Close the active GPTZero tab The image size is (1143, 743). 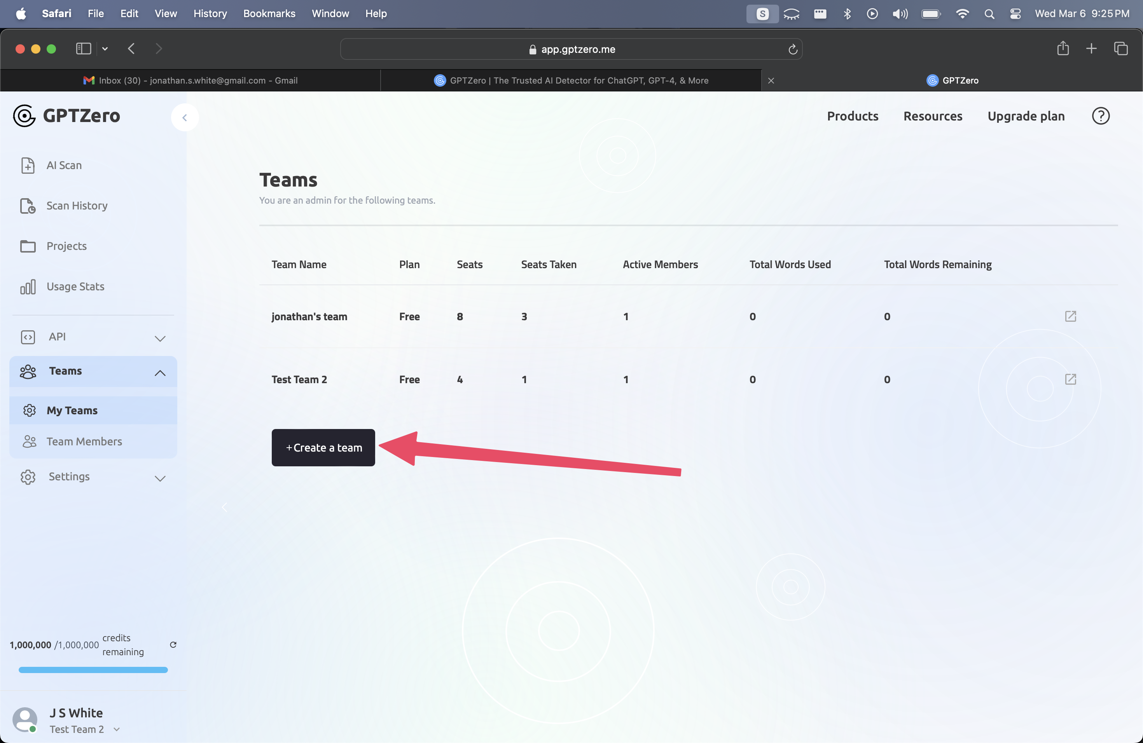[771, 81]
